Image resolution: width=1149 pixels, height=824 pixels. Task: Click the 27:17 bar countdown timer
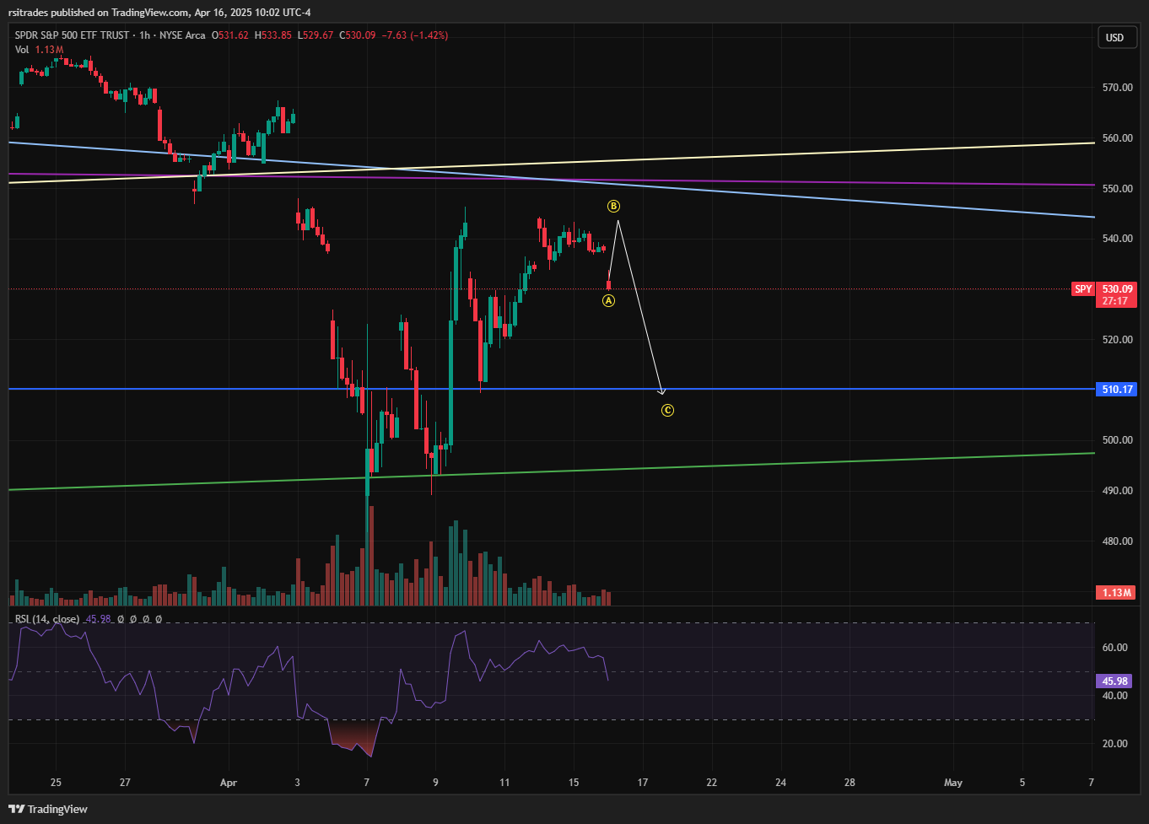click(1115, 301)
